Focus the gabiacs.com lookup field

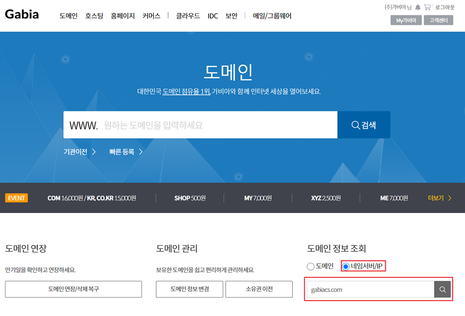tap(371, 290)
